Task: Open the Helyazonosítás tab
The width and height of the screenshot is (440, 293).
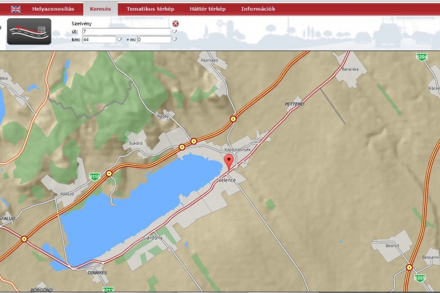Action: tap(52, 9)
